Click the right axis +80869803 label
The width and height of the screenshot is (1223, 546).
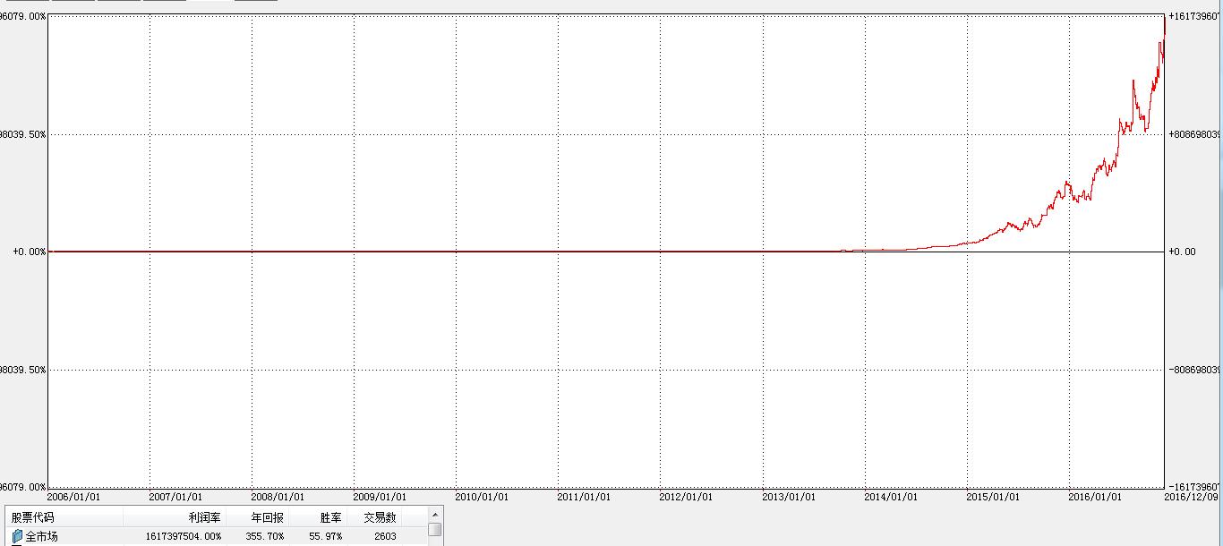[x=1194, y=134]
